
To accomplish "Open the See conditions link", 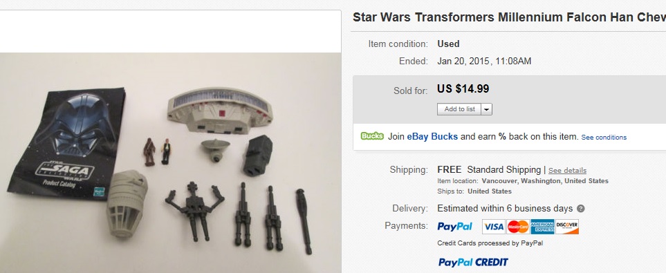I will click(x=604, y=137).
